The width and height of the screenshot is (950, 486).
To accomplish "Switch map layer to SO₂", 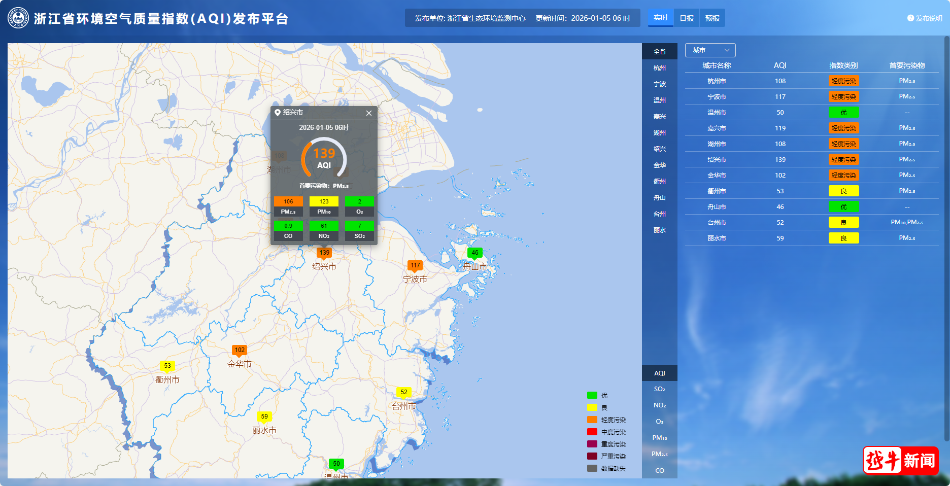I will (659, 389).
